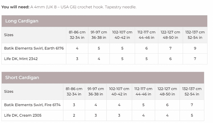Select the Life DK, Cream 2305 row label
Image resolution: width=213 pixels, height=123 pixels.
pyautogui.click(x=23, y=115)
